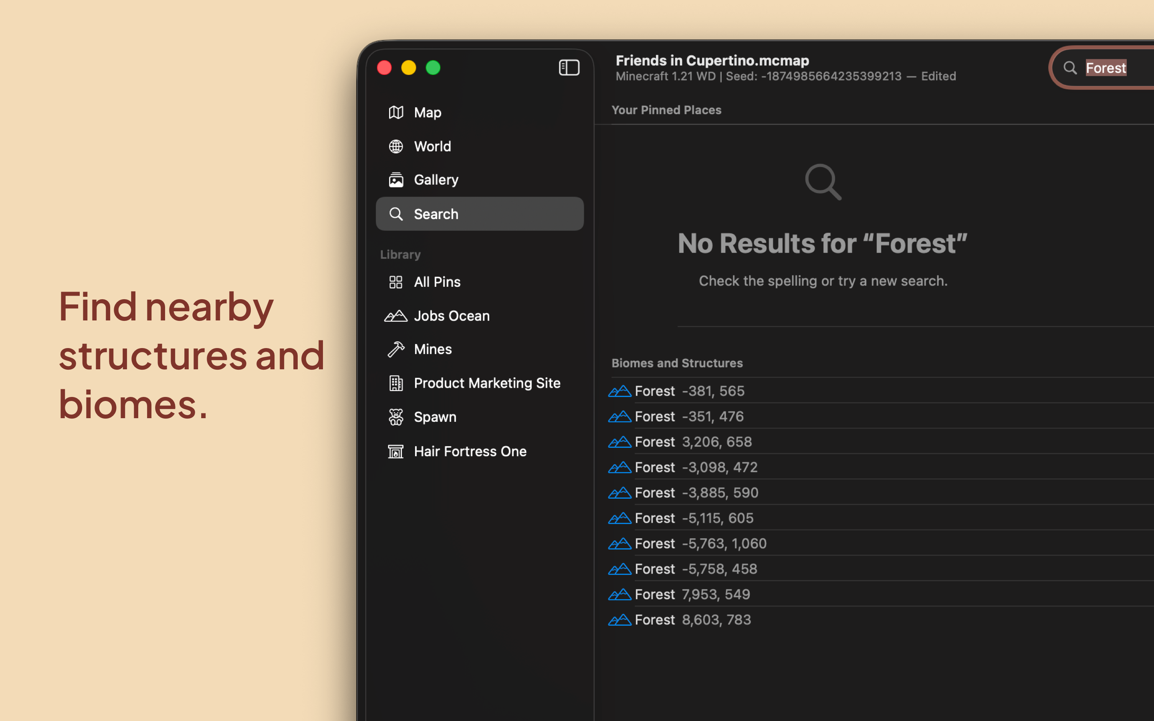Select the Mines hammer icon
This screenshot has height=721, width=1154.
coord(396,350)
